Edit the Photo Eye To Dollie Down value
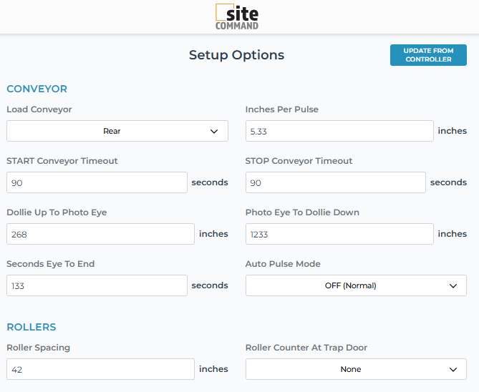The image size is (479, 392). tap(339, 234)
